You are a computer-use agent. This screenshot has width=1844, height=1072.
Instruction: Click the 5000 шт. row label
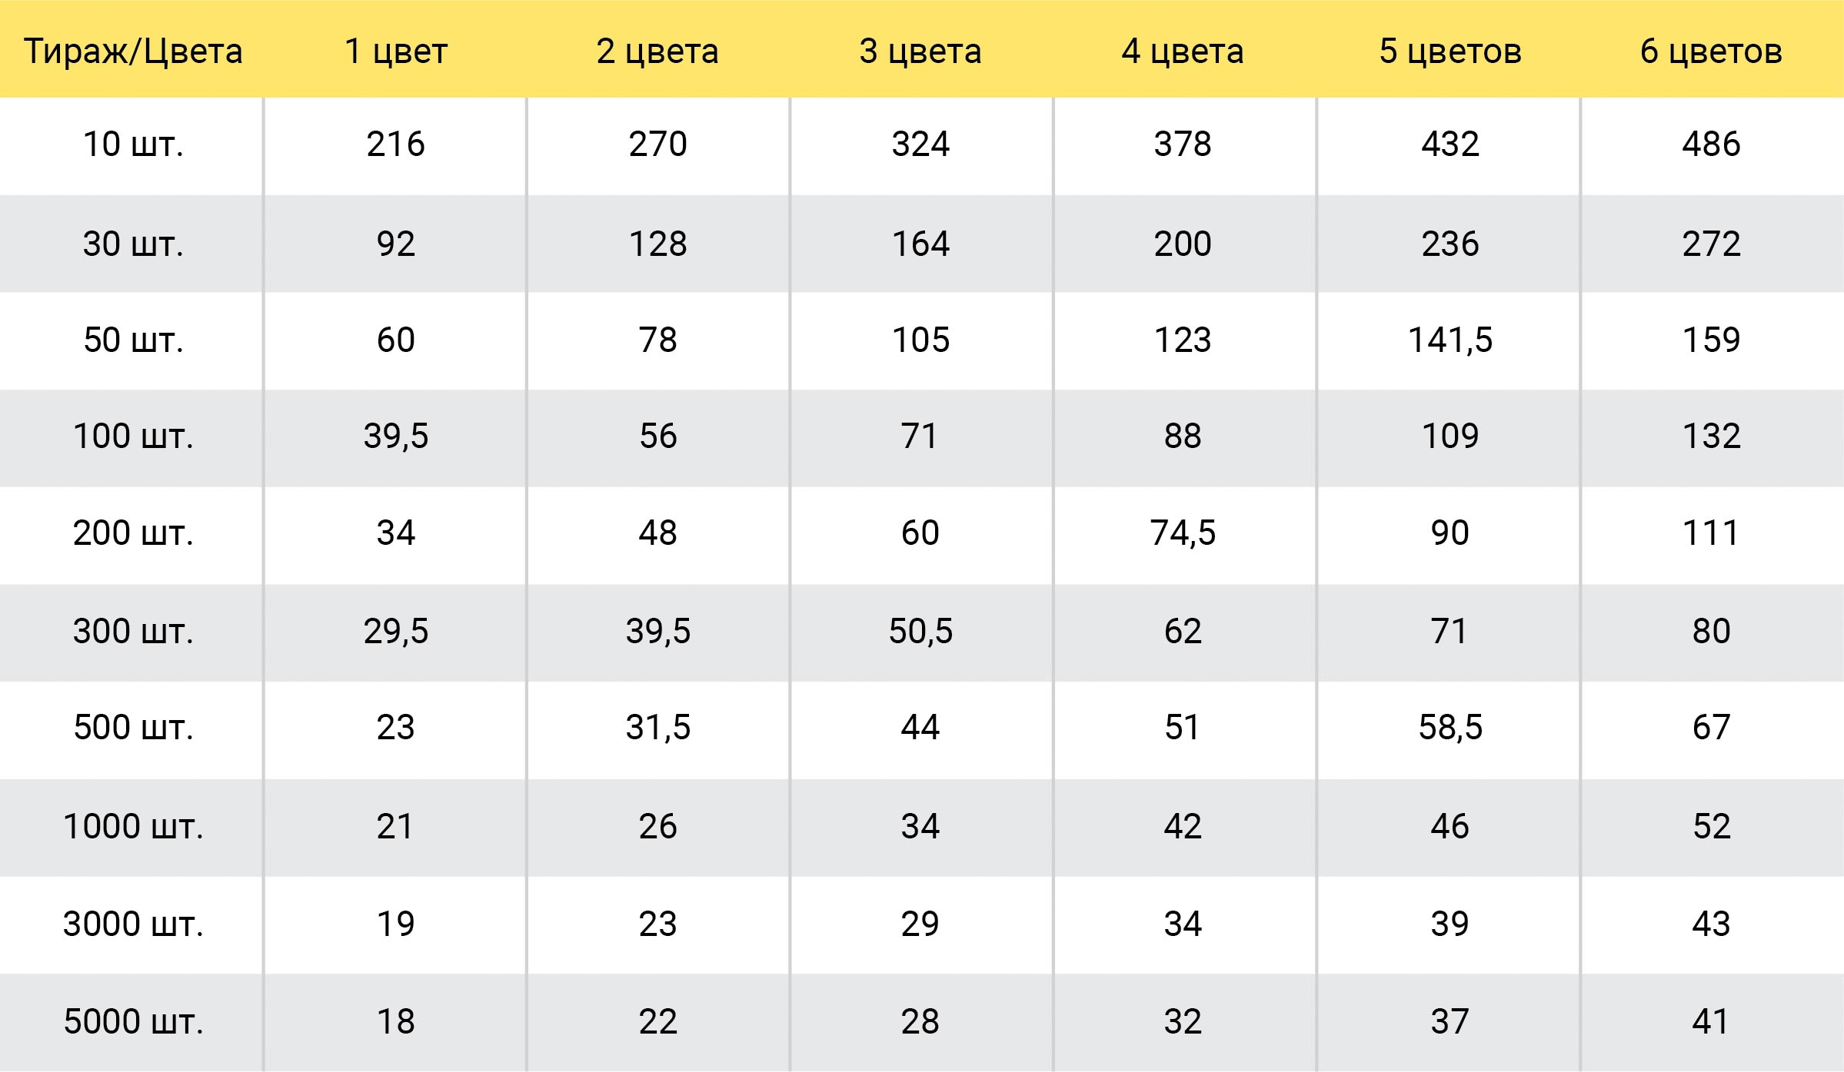(133, 1022)
